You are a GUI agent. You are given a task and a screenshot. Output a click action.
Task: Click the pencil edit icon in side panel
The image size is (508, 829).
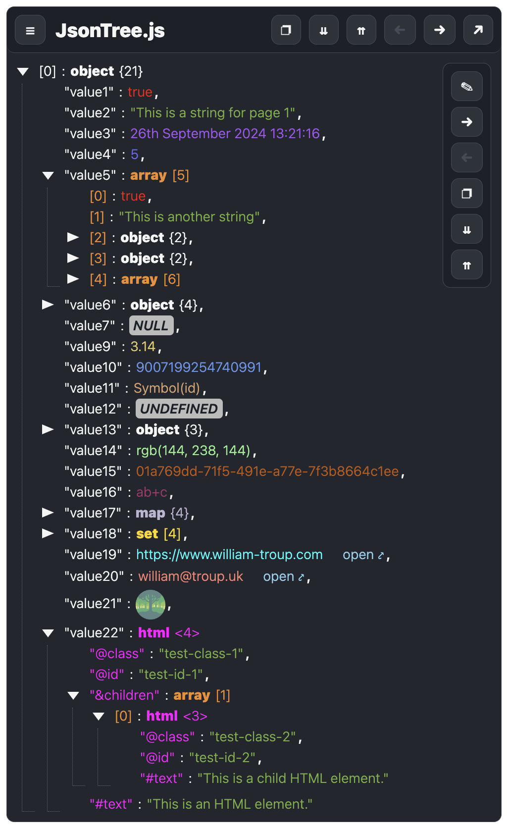point(466,87)
